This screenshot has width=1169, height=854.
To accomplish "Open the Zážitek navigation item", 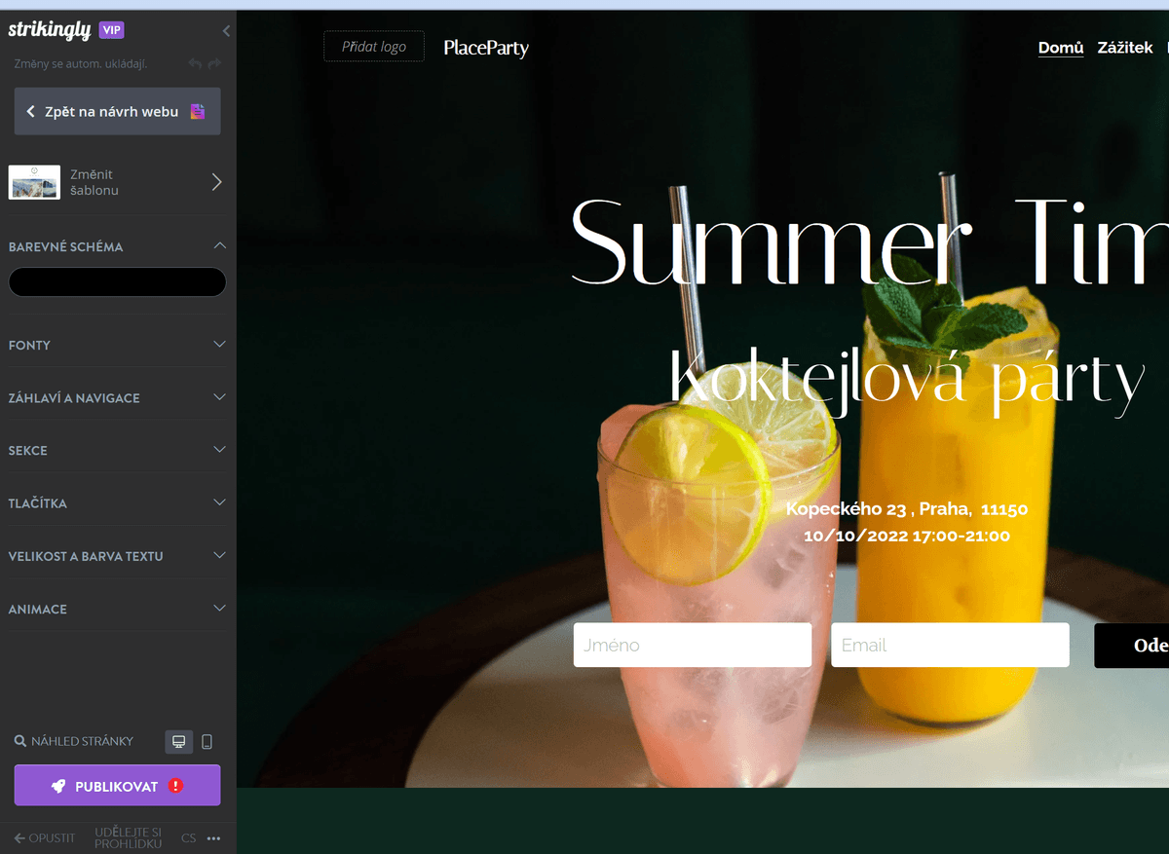I will click(x=1125, y=48).
